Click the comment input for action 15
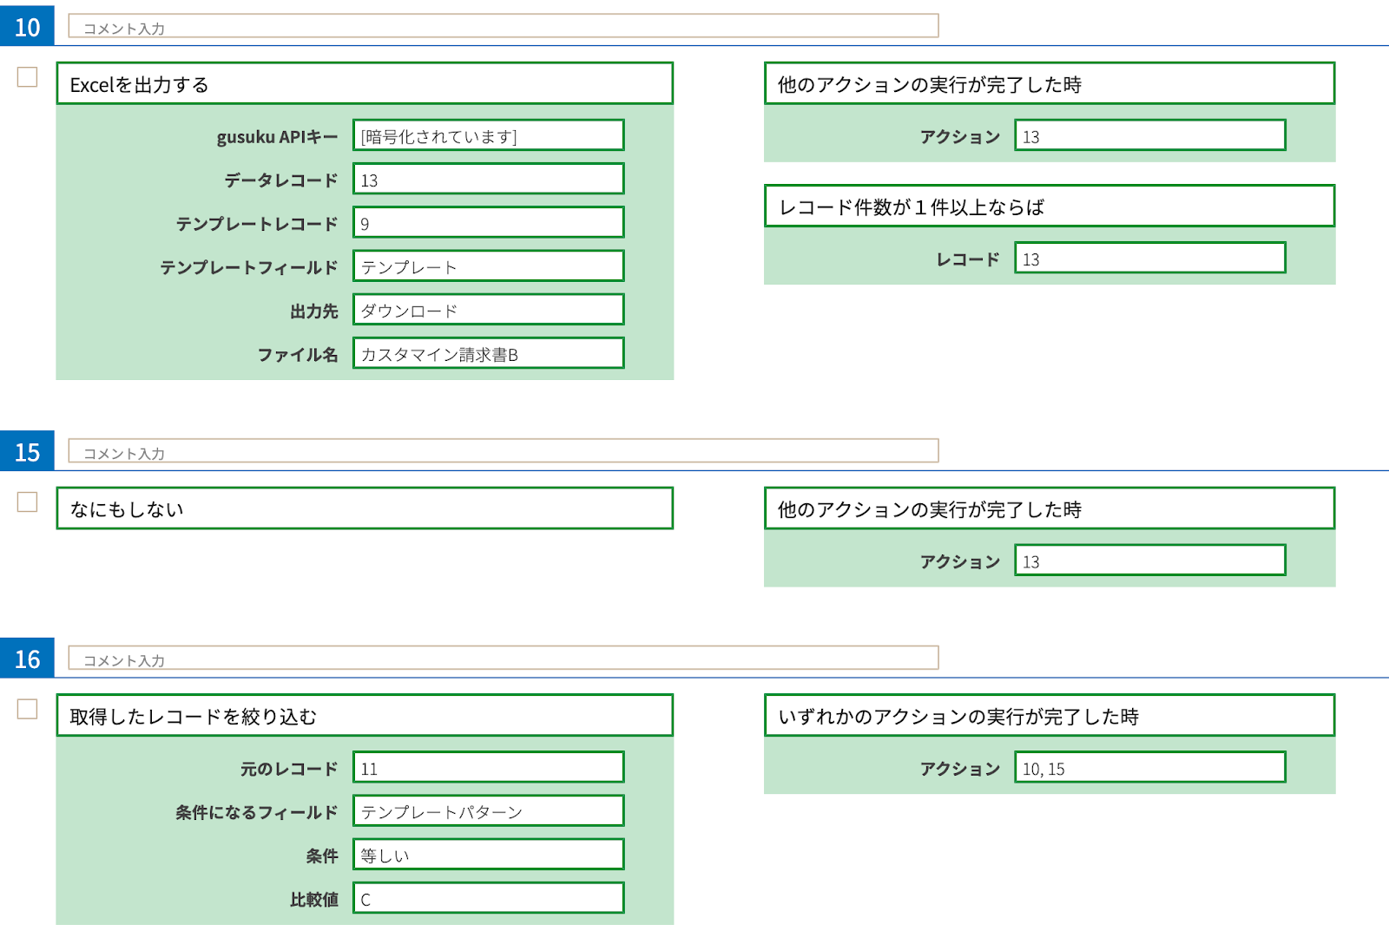The image size is (1389, 931). coord(504,451)
